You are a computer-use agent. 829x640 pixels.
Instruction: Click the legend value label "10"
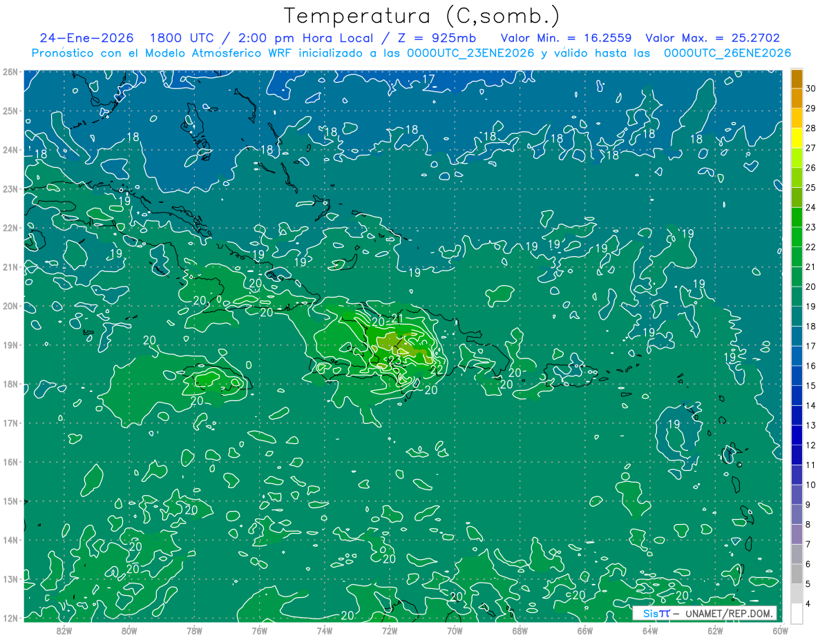[810, 485]
